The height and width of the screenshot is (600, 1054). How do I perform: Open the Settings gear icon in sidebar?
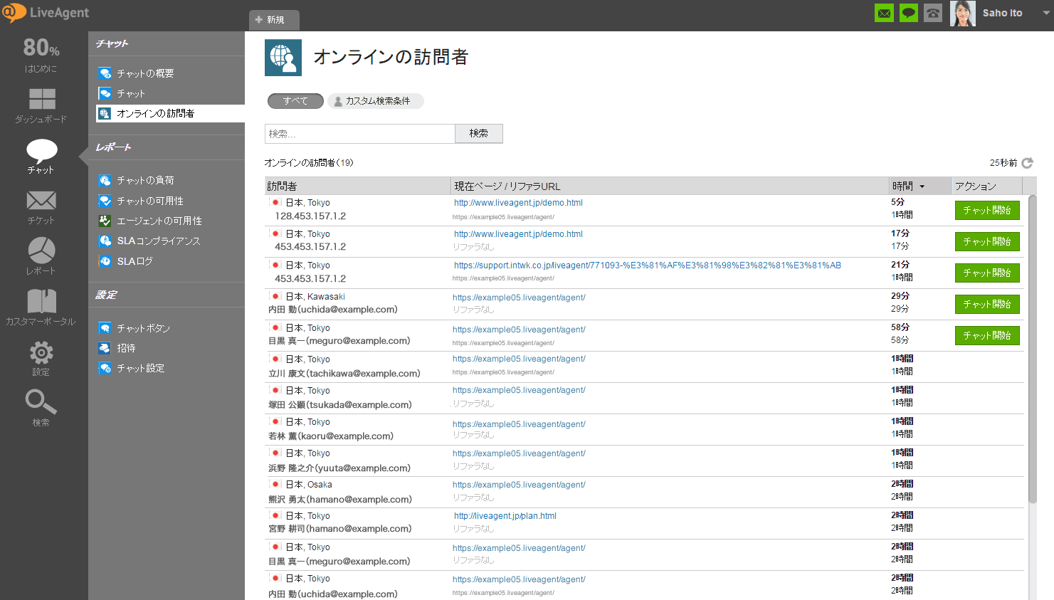click(41, 352)
